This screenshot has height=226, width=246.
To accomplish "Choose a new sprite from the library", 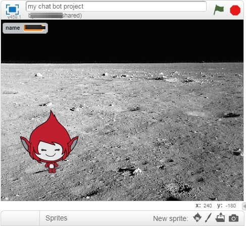I will [198, 217].
